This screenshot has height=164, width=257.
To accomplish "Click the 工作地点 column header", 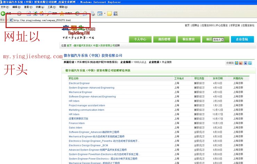I will pos(179,78).
